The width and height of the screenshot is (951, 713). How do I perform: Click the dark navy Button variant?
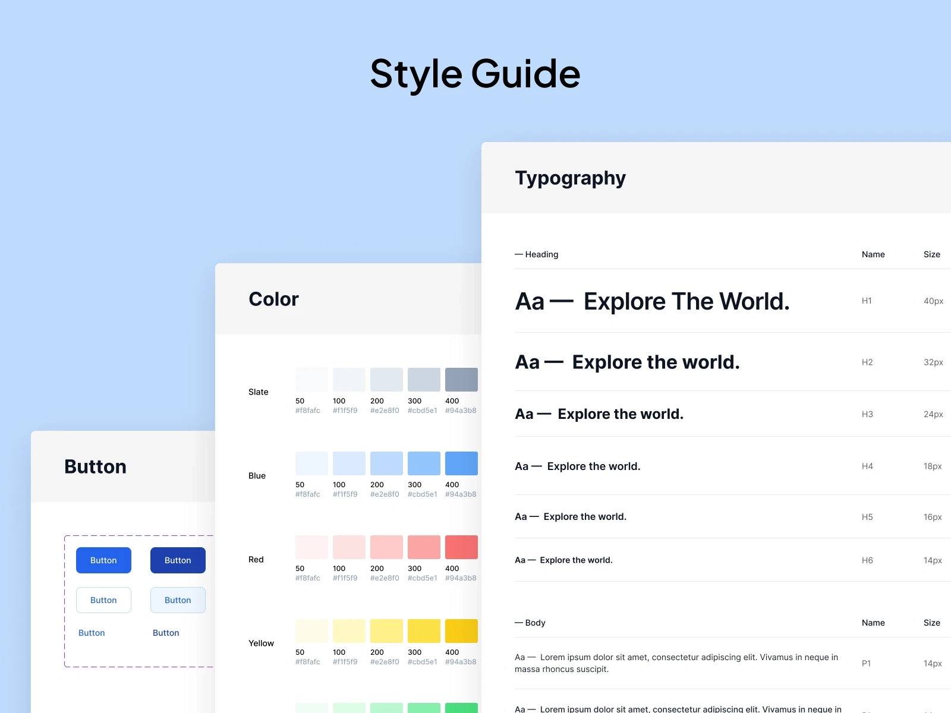click(x=177, y=560)
